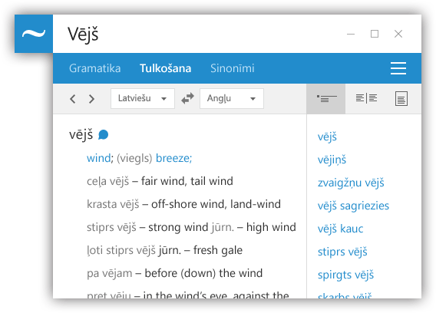Viewport: 436px width, 313px height.
Task: Follow the 'wind' translation link
Action: pos(99,158)
